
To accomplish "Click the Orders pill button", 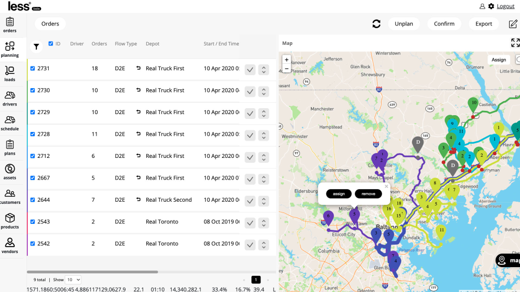I will tap(50, 24).
